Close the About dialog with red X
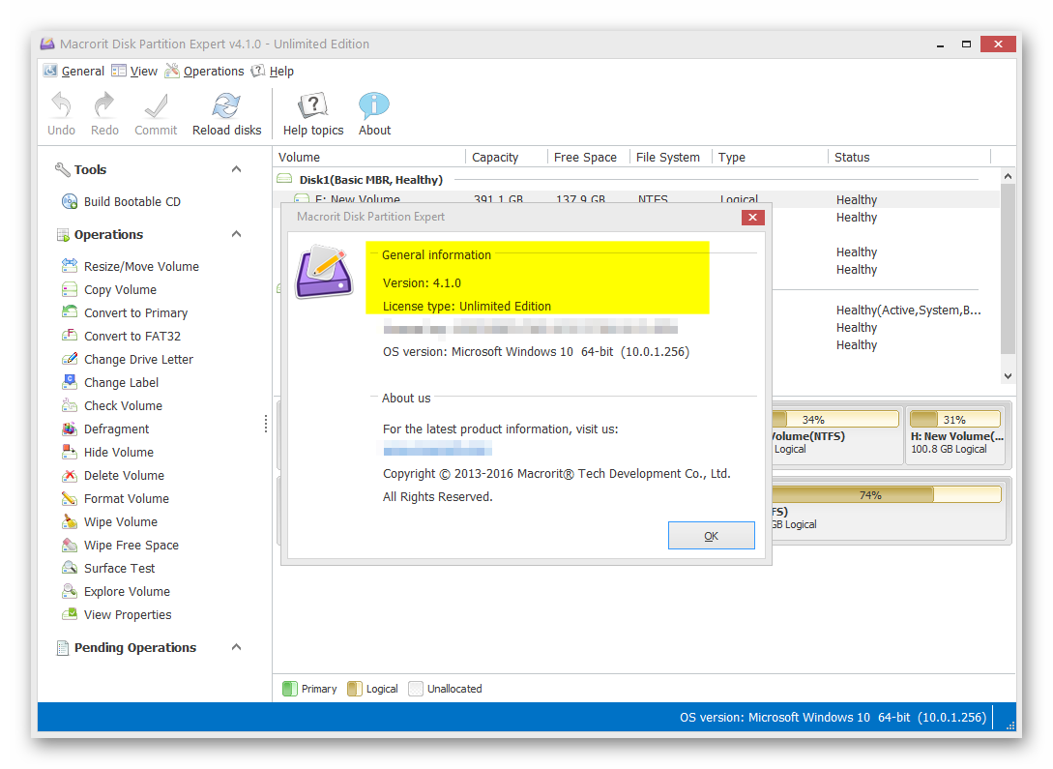This screenshot has height=769, width=1053. [x=753, y=217]
